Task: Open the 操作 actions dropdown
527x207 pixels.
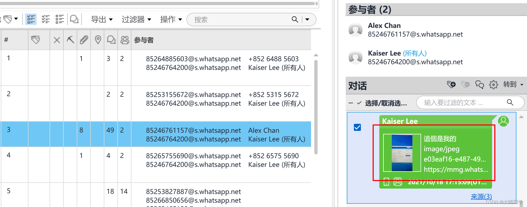Action: point(171,20)
